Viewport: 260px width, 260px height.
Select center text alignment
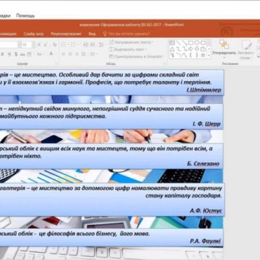tap(70, 54)
